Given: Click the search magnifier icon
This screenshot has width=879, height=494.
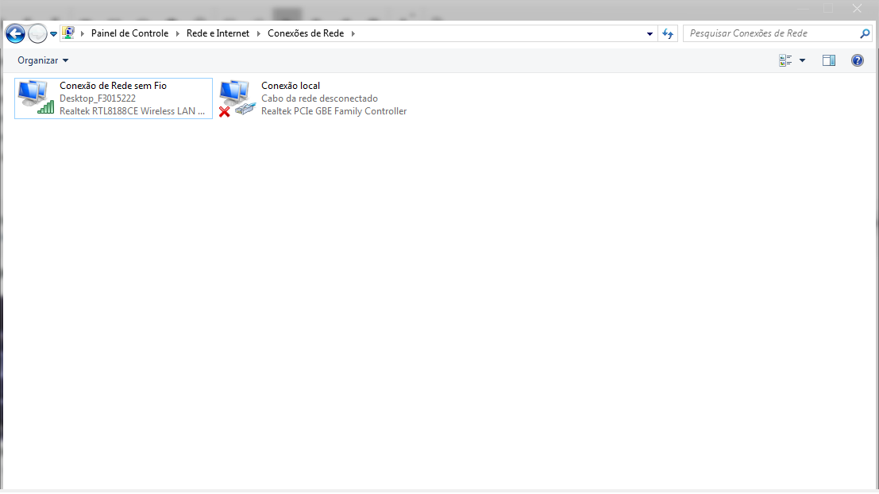Looking at the screenshot, I should click(x=865, y=33).
